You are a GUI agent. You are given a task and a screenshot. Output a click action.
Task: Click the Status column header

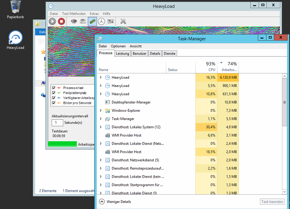click(x=181, y=67)
